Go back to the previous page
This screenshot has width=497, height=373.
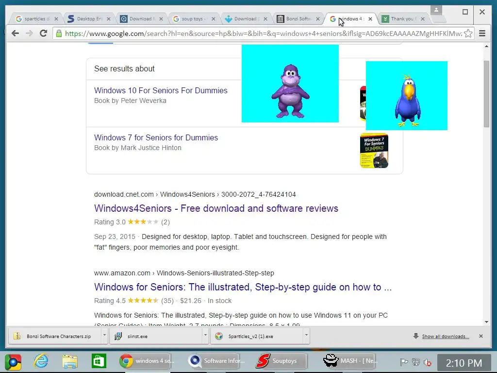click(x=15, y=34)
